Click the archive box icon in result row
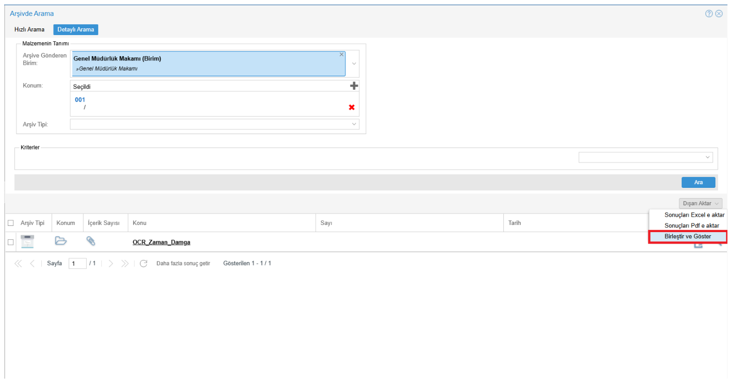The image size is (745, 392). 27,241
